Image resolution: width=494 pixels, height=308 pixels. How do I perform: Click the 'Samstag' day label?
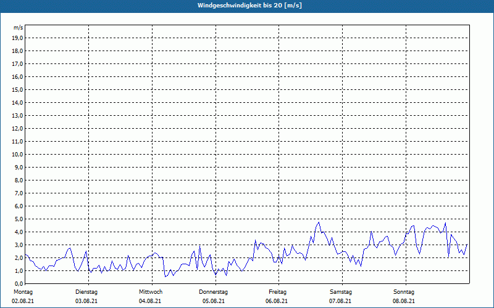pyautogui.click(x=341, y=292)
